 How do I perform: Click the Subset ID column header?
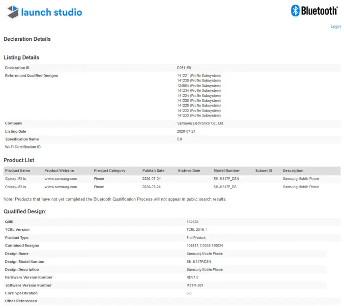coord(263,170)
